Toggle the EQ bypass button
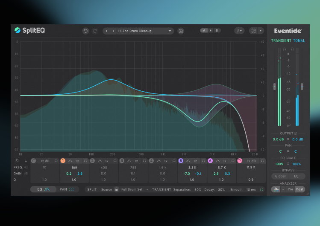The image size is (320, 226). pyautogui.click(x=297, y=176)
